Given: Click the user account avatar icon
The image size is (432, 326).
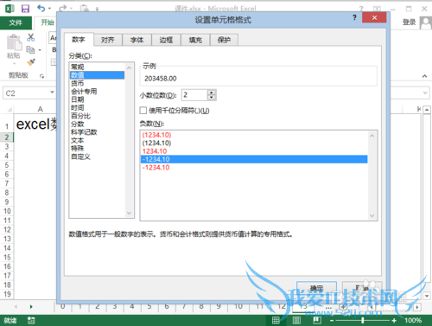Looking at the screenshot, I should [426, 23].
